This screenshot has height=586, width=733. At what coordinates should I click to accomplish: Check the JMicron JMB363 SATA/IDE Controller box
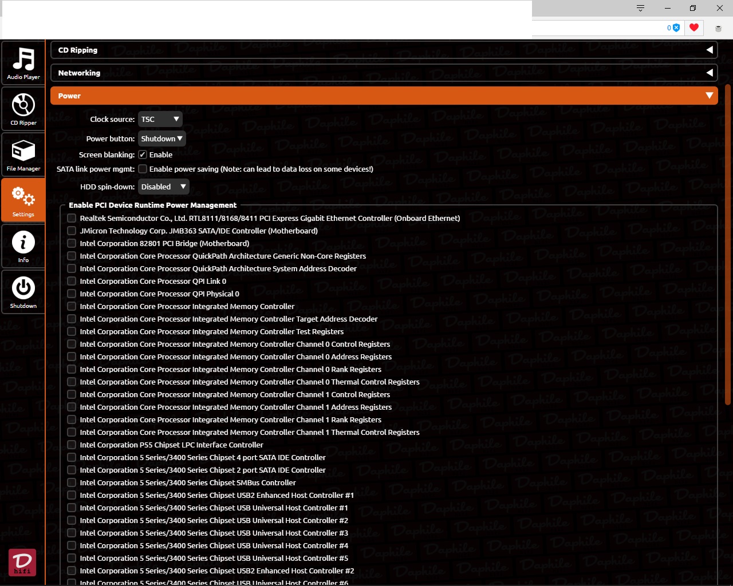click(x=72, y=231)
